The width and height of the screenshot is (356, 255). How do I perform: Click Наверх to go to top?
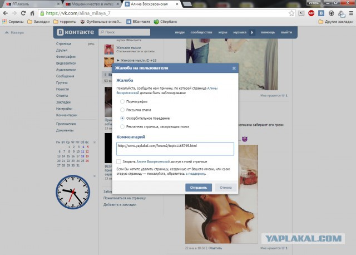point(14,32)
